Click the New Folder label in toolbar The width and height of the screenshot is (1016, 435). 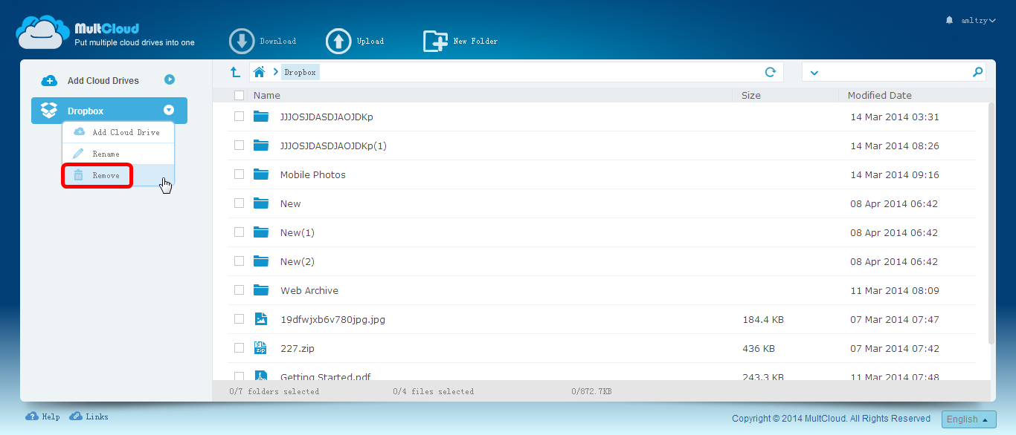(x=475, y=42)
